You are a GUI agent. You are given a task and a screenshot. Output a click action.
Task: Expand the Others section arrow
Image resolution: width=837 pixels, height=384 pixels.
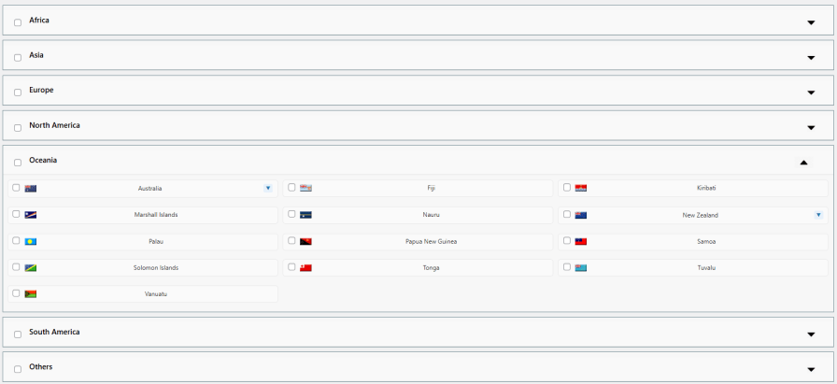(x=811, y=369)
